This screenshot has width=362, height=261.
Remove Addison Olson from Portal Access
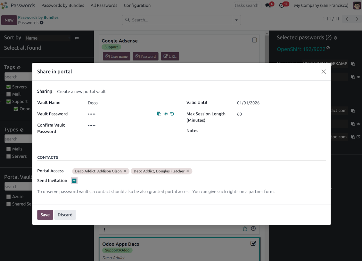[x=125, y=171]
